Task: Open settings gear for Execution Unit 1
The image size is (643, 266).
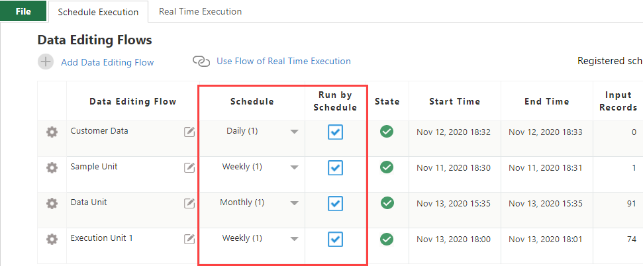Action: tap(52, 239)
